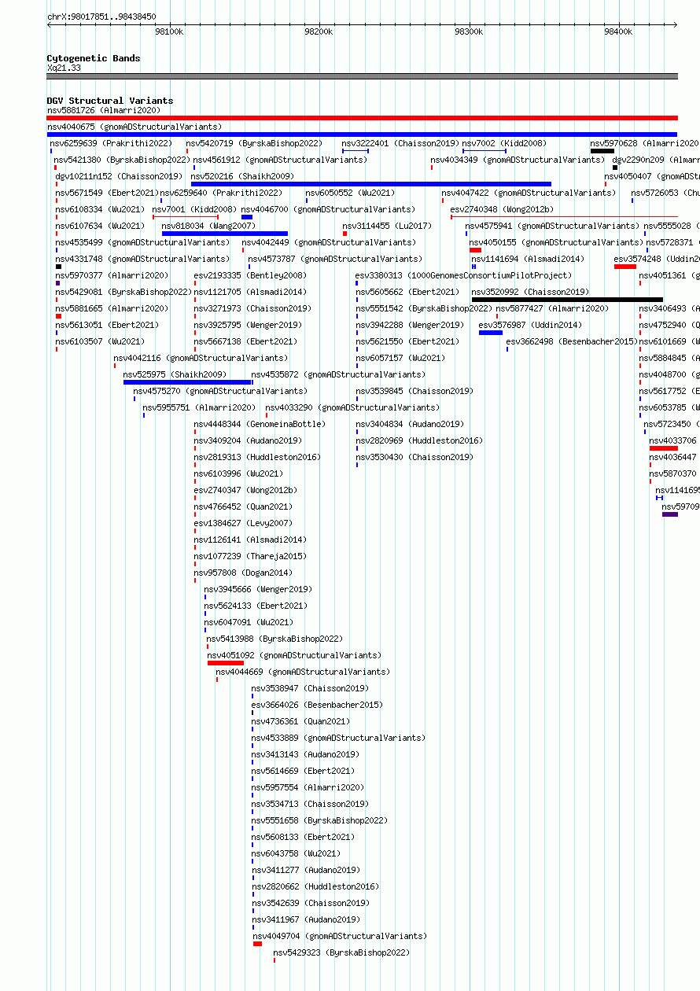The height and width of the screenshot is (991, 700).
Task: Click the red nsv4033706 variant bar
Action: coord(664,448)
